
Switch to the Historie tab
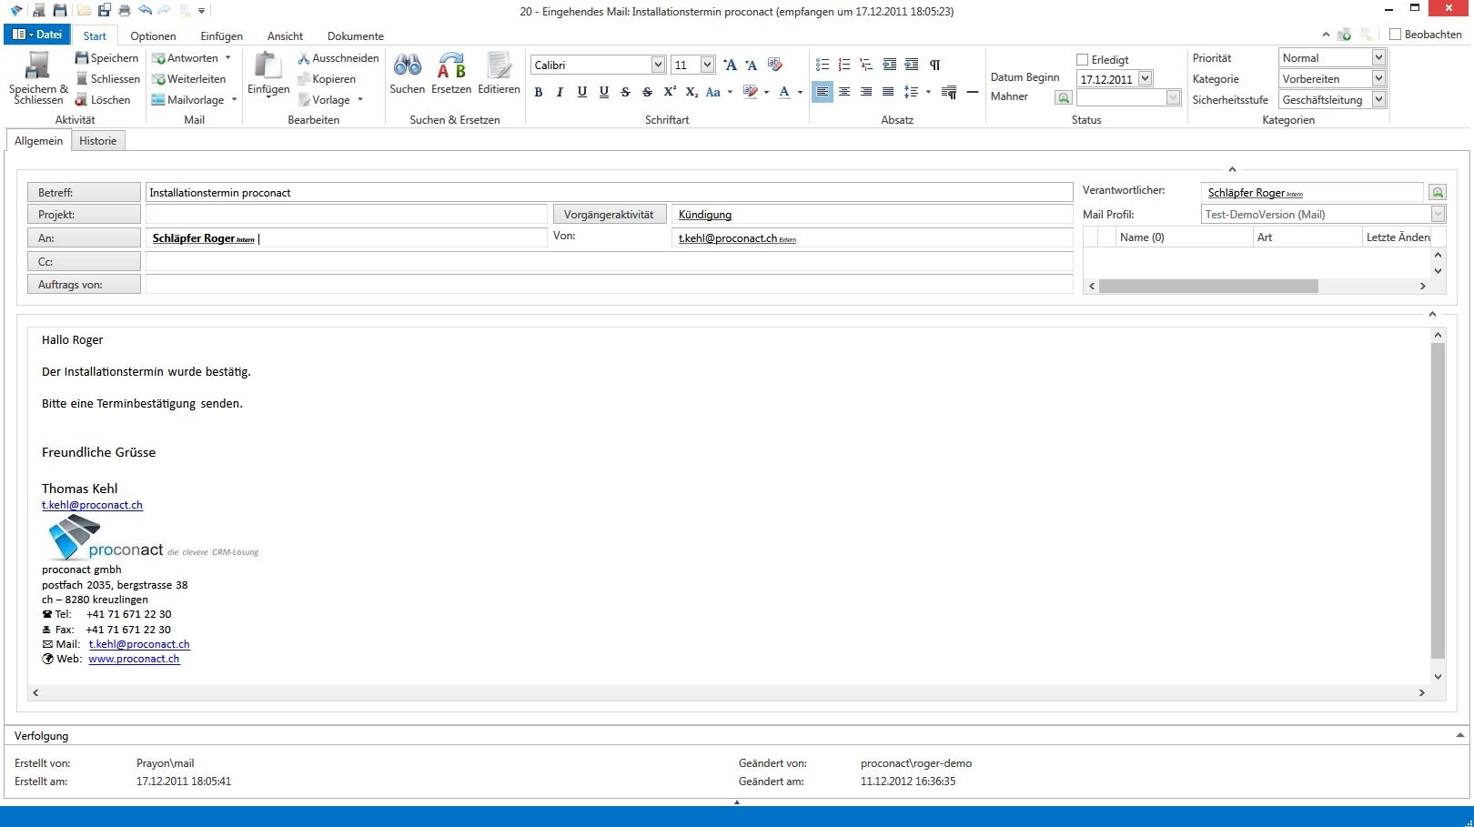tap(97, 141)
